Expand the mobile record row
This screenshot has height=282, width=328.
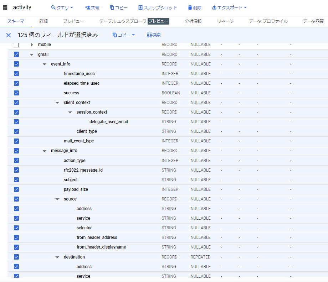coord(32,45)
